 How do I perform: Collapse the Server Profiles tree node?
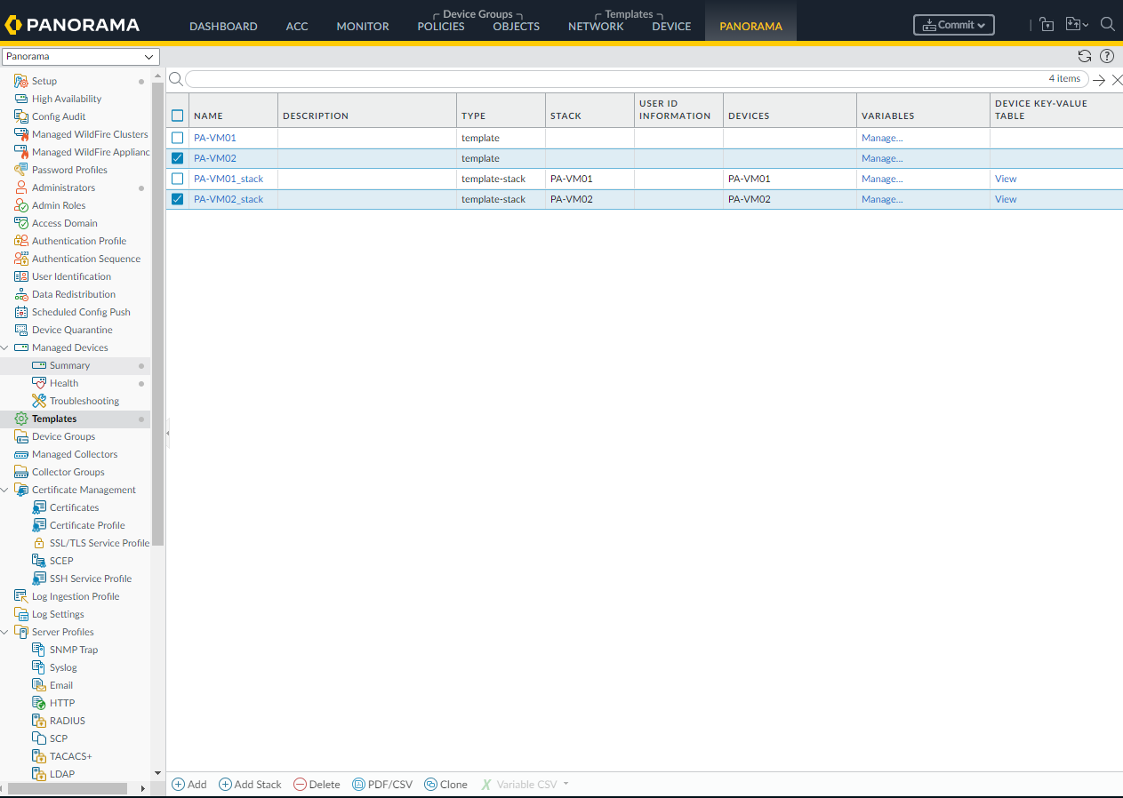click(5, 632)
